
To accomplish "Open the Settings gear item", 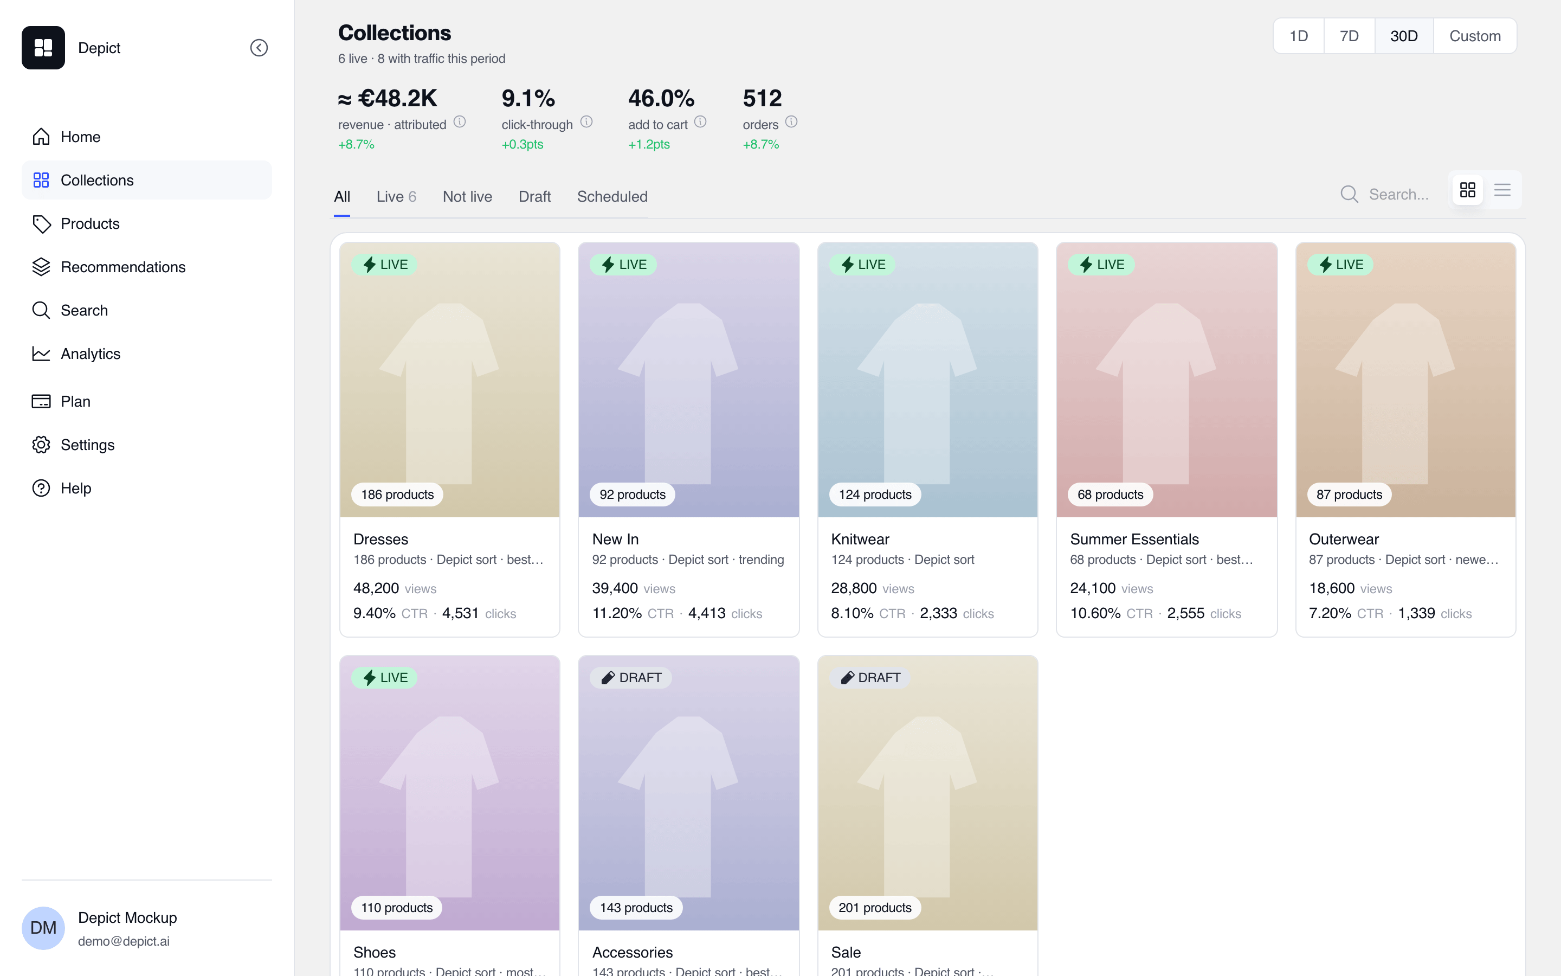I will (146, 445).
